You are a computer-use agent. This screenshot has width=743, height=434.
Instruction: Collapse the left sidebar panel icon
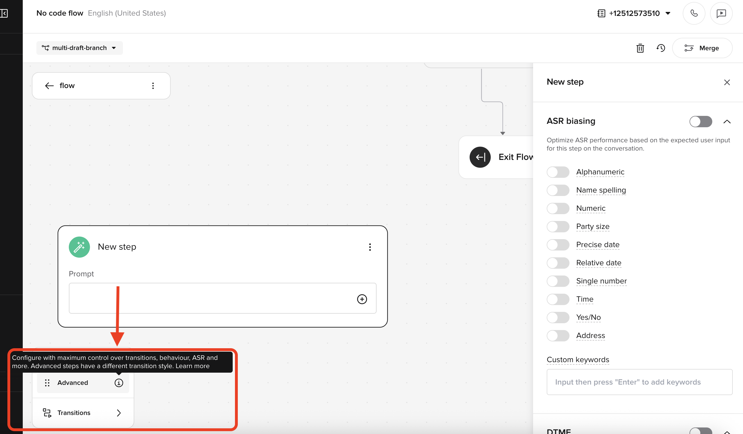click(4, 13)
